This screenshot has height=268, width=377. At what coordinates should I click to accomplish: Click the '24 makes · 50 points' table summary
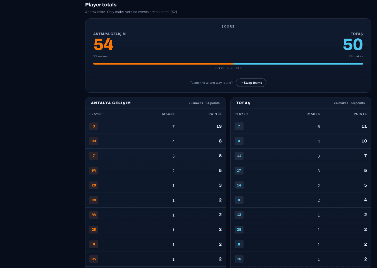click(x=349, y=103)
